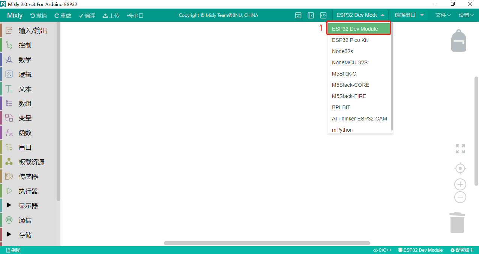Click the window layout icon beside panel icon
Viewport: 479px width, 254px height.
tap(298, 15)
